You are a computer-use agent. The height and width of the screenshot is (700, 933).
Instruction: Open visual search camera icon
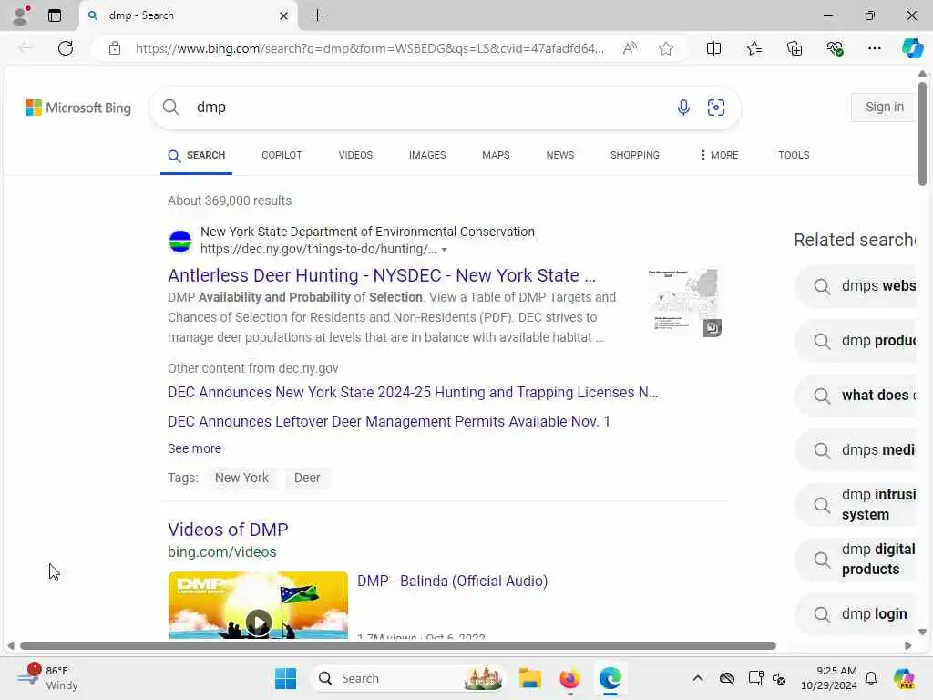click(716, 108)
